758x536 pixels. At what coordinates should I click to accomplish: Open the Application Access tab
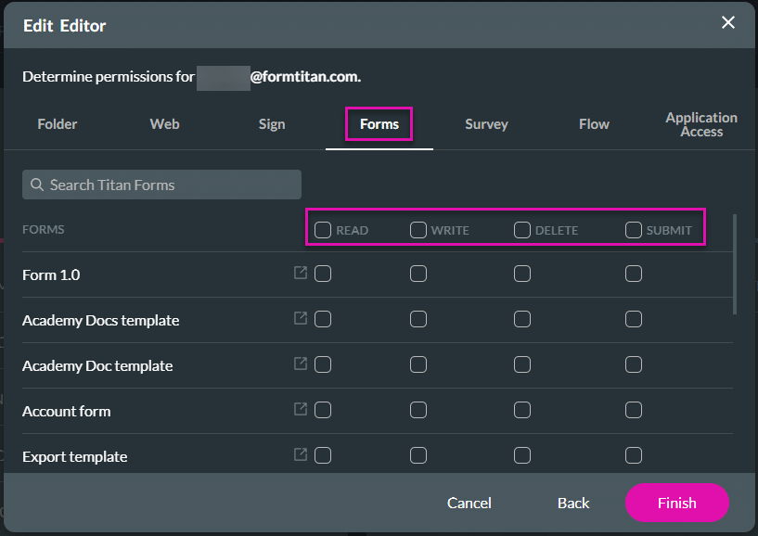tap(700, 124)
